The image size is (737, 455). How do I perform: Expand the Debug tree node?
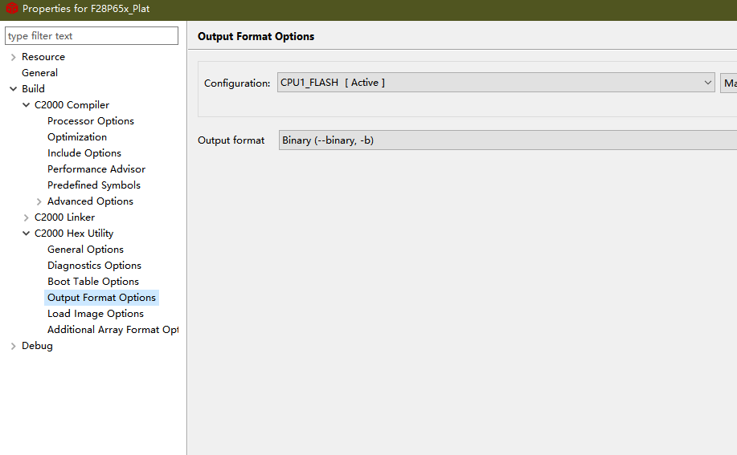point(13,346)
